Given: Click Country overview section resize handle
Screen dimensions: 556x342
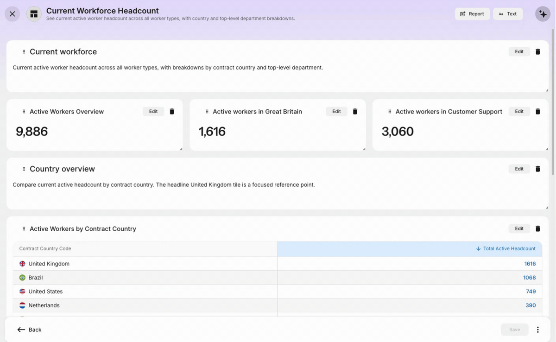Looking at the screenshot, I should click(547, 208).
